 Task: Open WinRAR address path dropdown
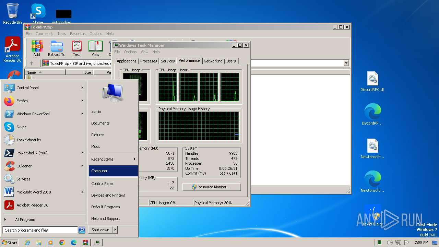[x=346, y=63]
